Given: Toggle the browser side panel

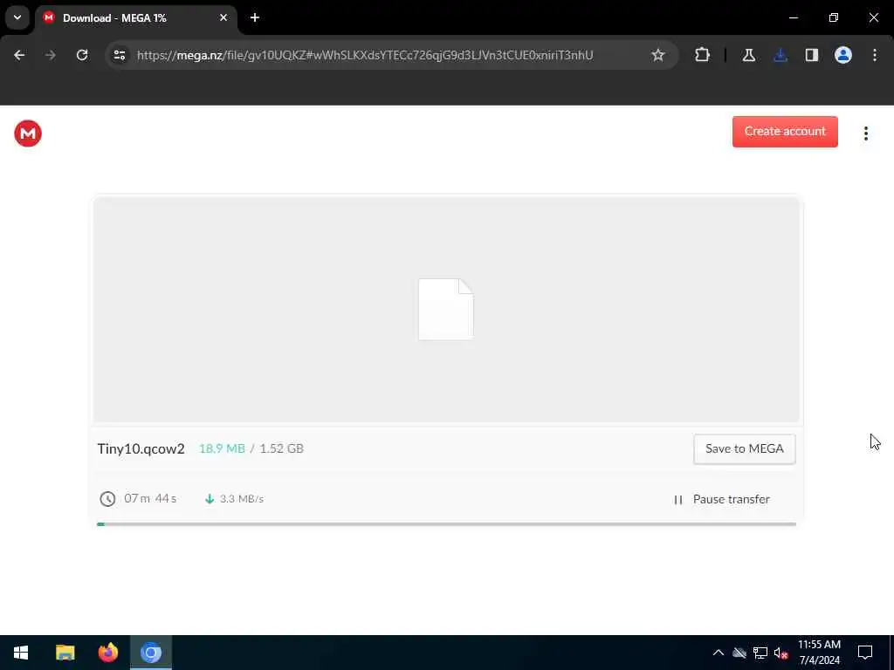Looking at the screenshot, I should tap(812, 55).
